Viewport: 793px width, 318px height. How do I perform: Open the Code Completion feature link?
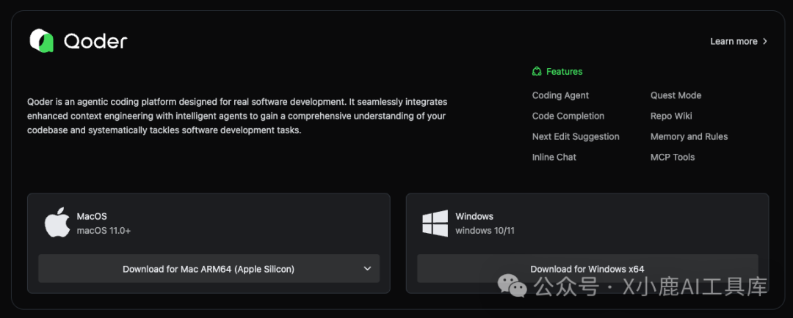pos(568,116)
